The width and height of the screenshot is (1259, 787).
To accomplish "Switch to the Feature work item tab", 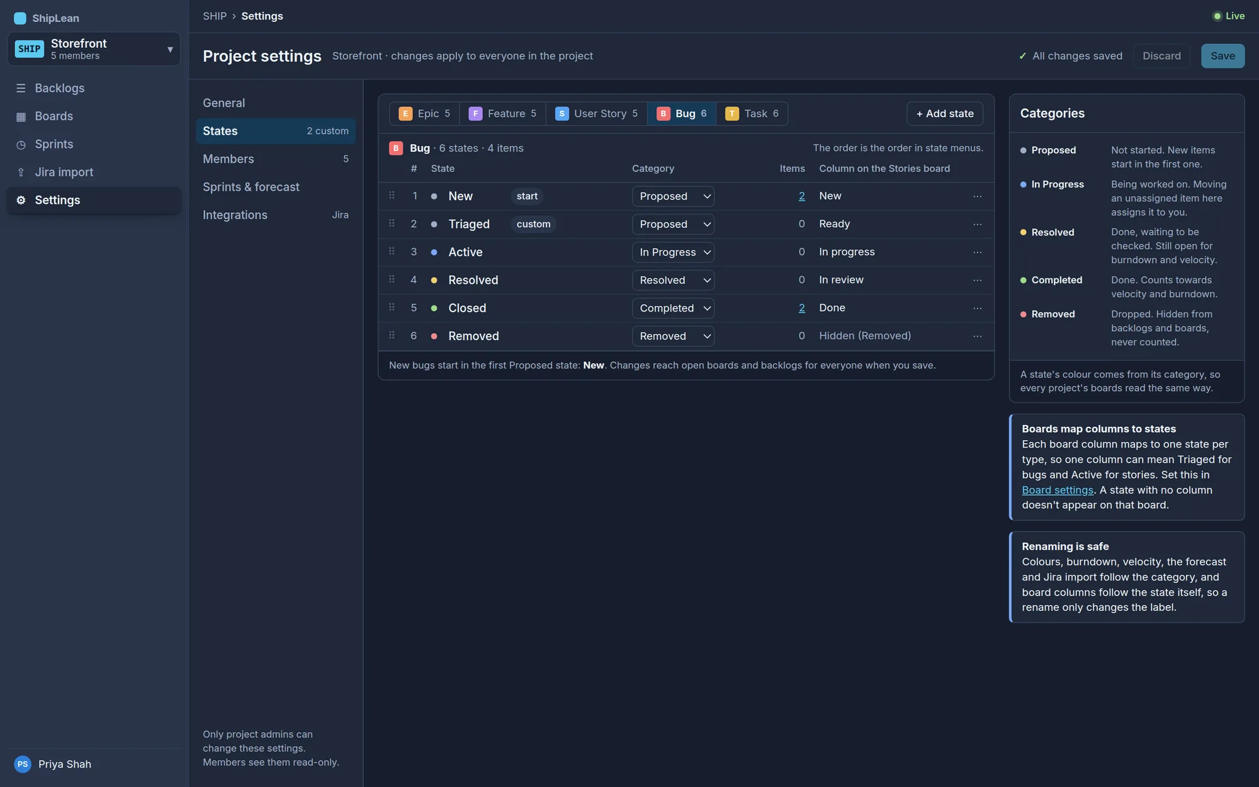I will pyautogui.click(x=502, y=113).
